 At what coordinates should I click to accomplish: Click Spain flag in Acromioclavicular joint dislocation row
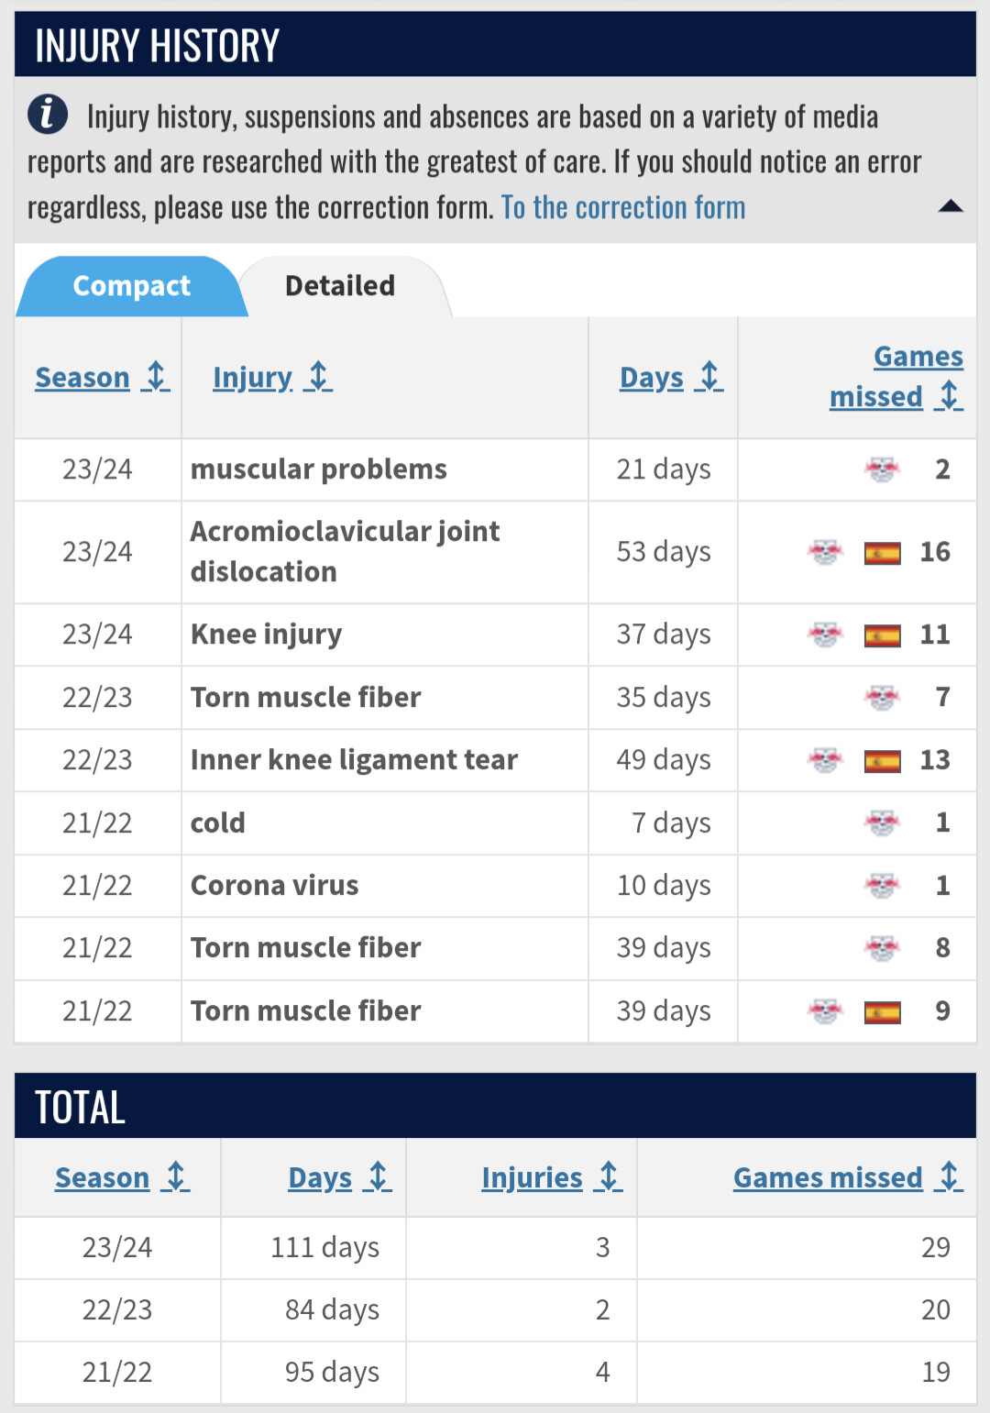(882, 553)
